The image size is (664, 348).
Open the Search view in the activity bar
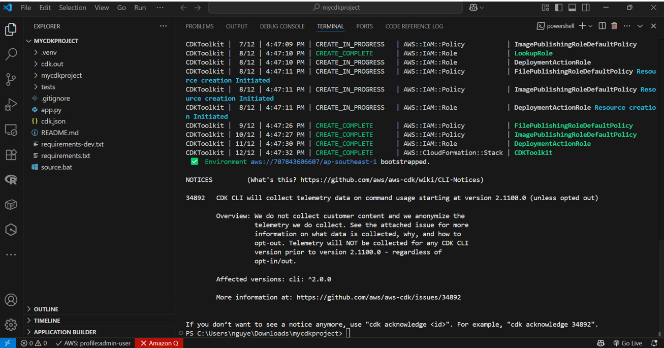[11, 53]
